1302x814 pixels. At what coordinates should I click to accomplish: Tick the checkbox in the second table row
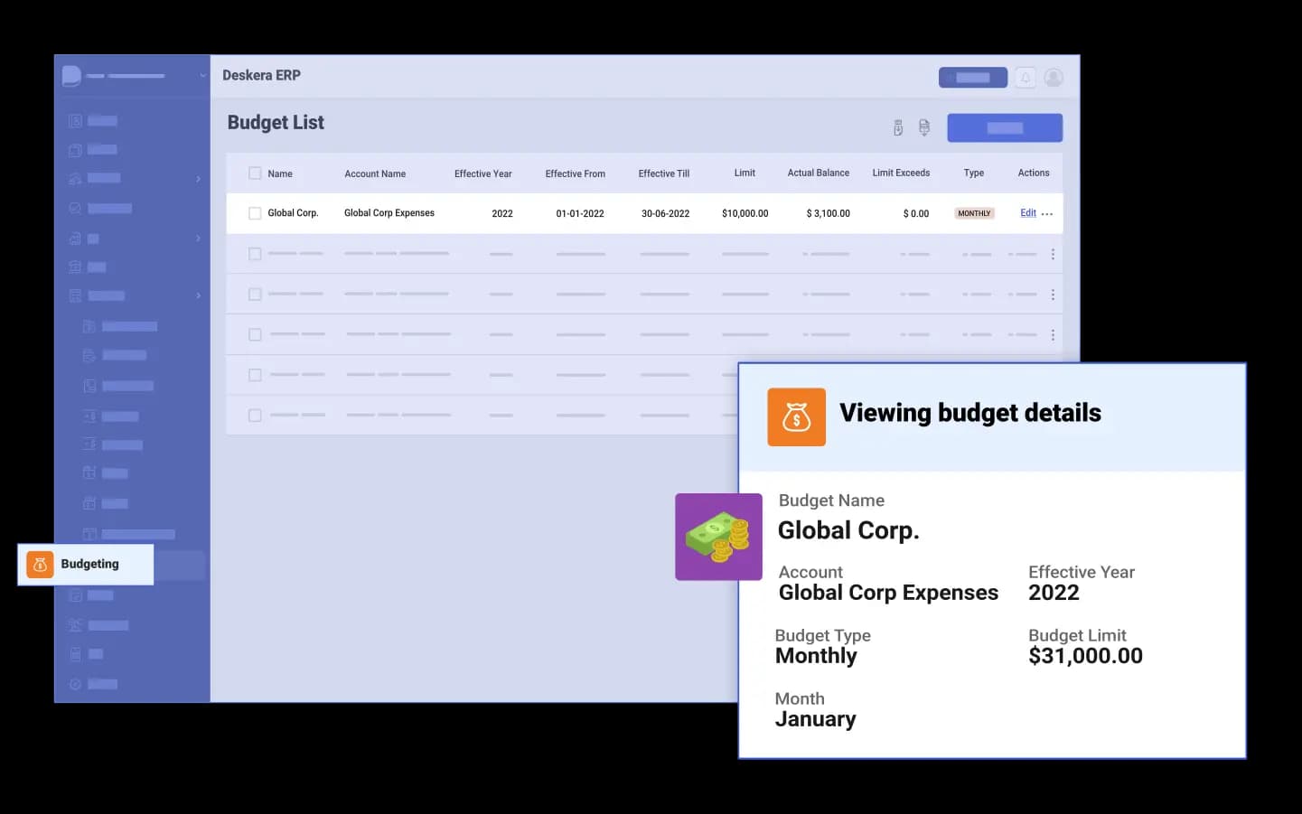[x=255, y=254]
